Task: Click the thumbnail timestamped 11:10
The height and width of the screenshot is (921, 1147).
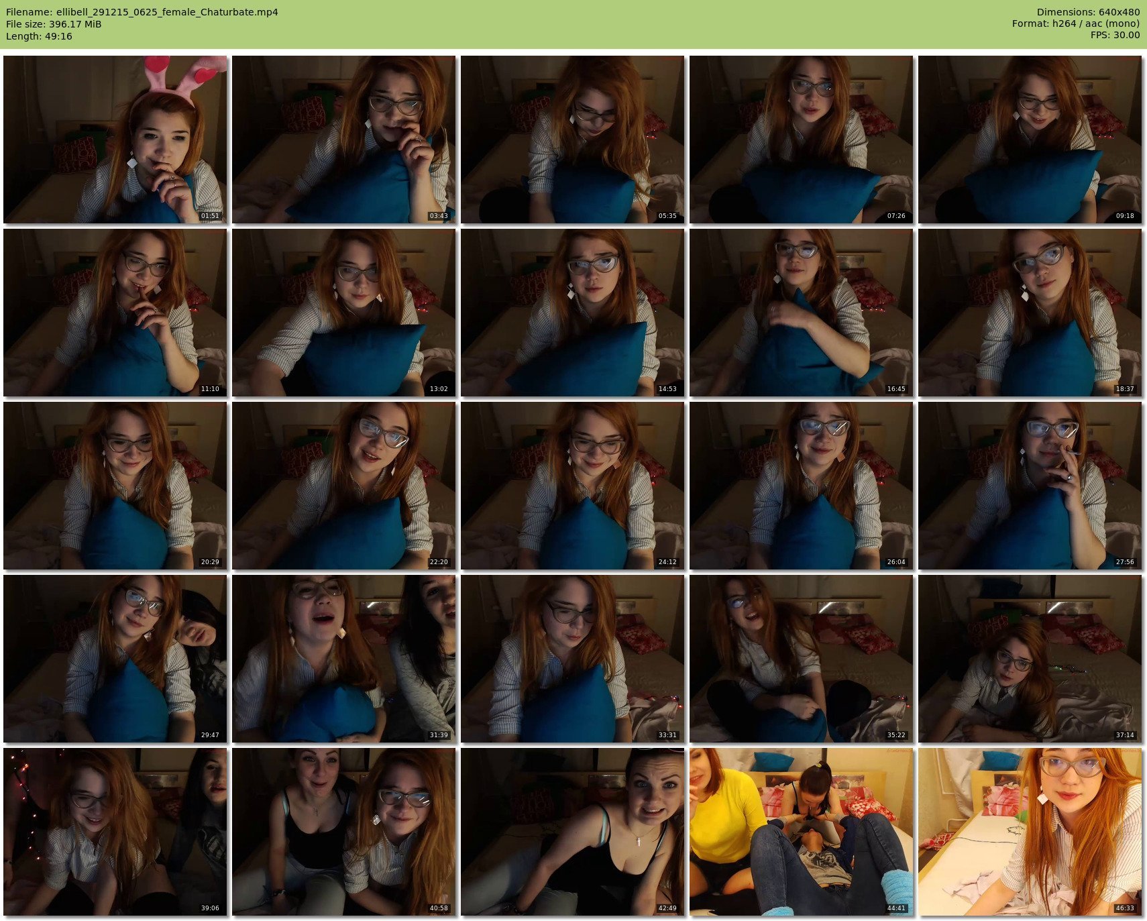Action: pyautogui.click(x=115, y=313)
